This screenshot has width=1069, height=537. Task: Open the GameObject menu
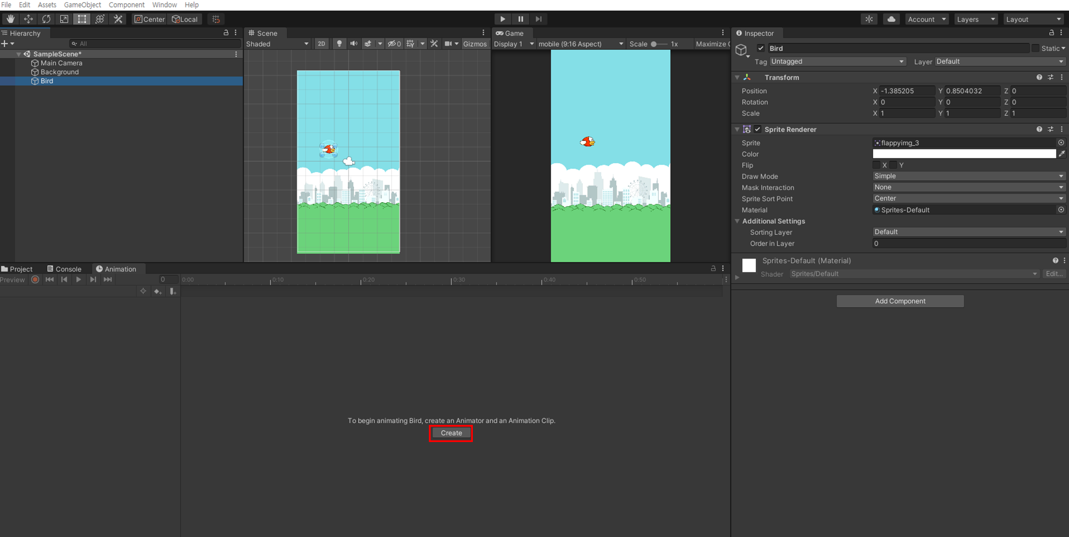pos(82,5)
